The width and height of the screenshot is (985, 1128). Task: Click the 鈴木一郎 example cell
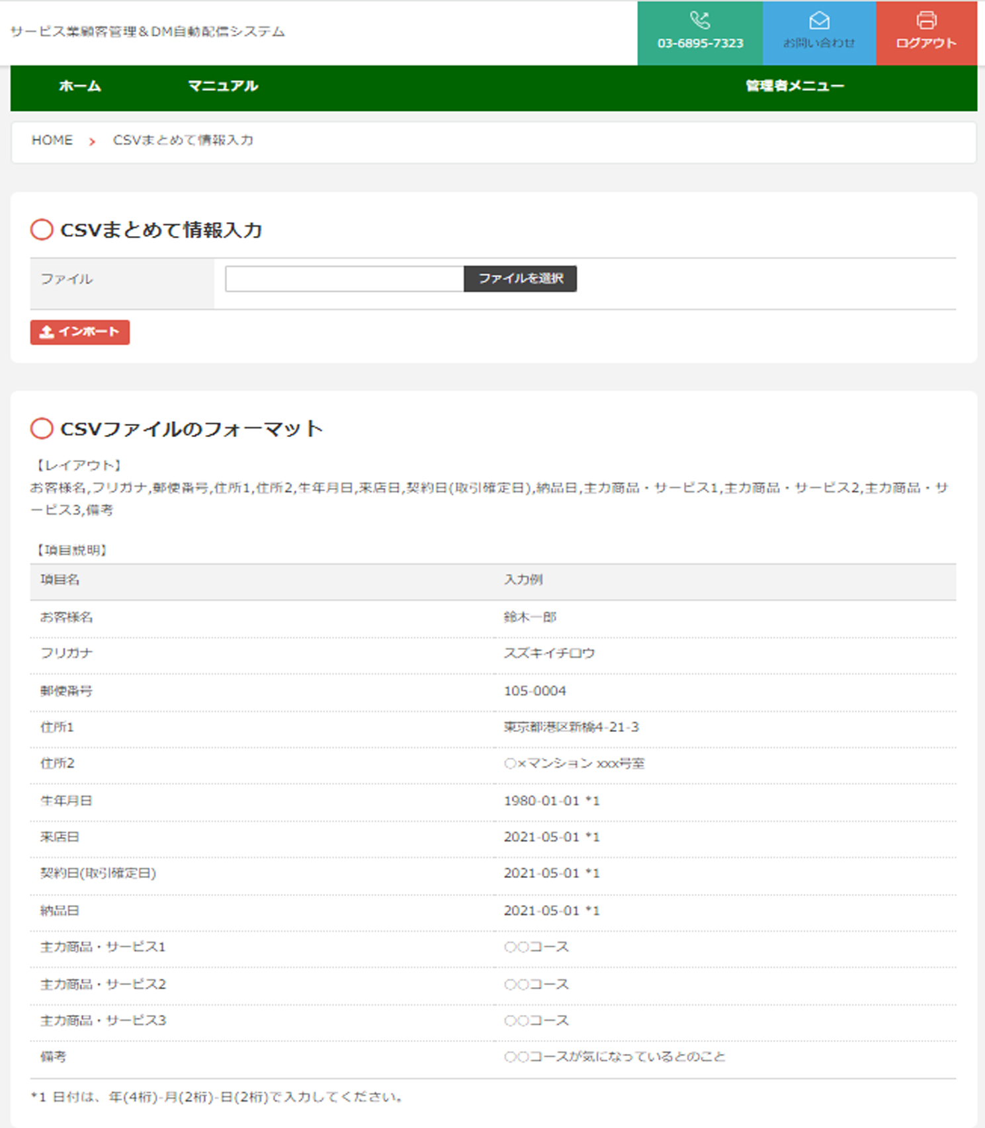pyautogui.click(x=530, y=618)
